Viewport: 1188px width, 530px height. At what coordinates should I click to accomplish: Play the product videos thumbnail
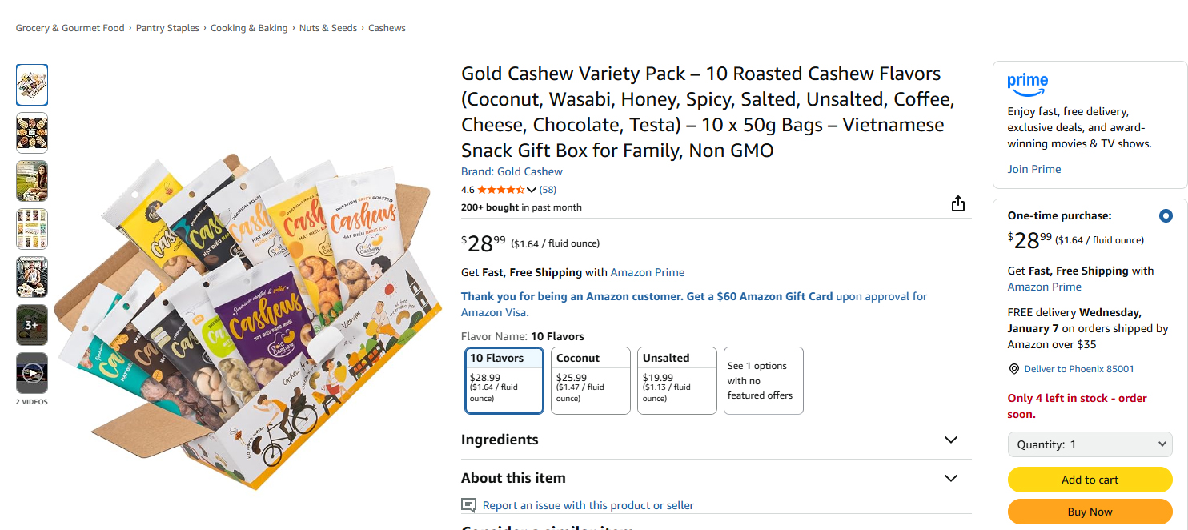[32, 373]
